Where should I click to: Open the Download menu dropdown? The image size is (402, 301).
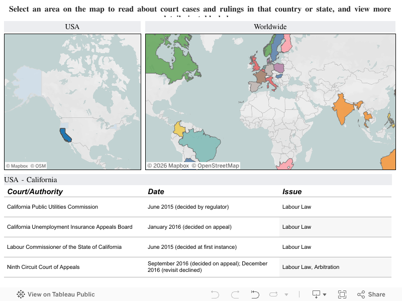pyautogui.click(x=319, y=294)
